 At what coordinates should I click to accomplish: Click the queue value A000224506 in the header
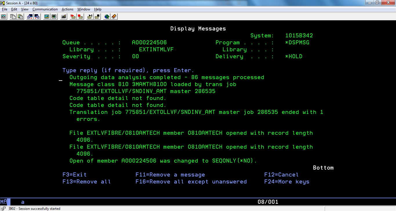149,43
